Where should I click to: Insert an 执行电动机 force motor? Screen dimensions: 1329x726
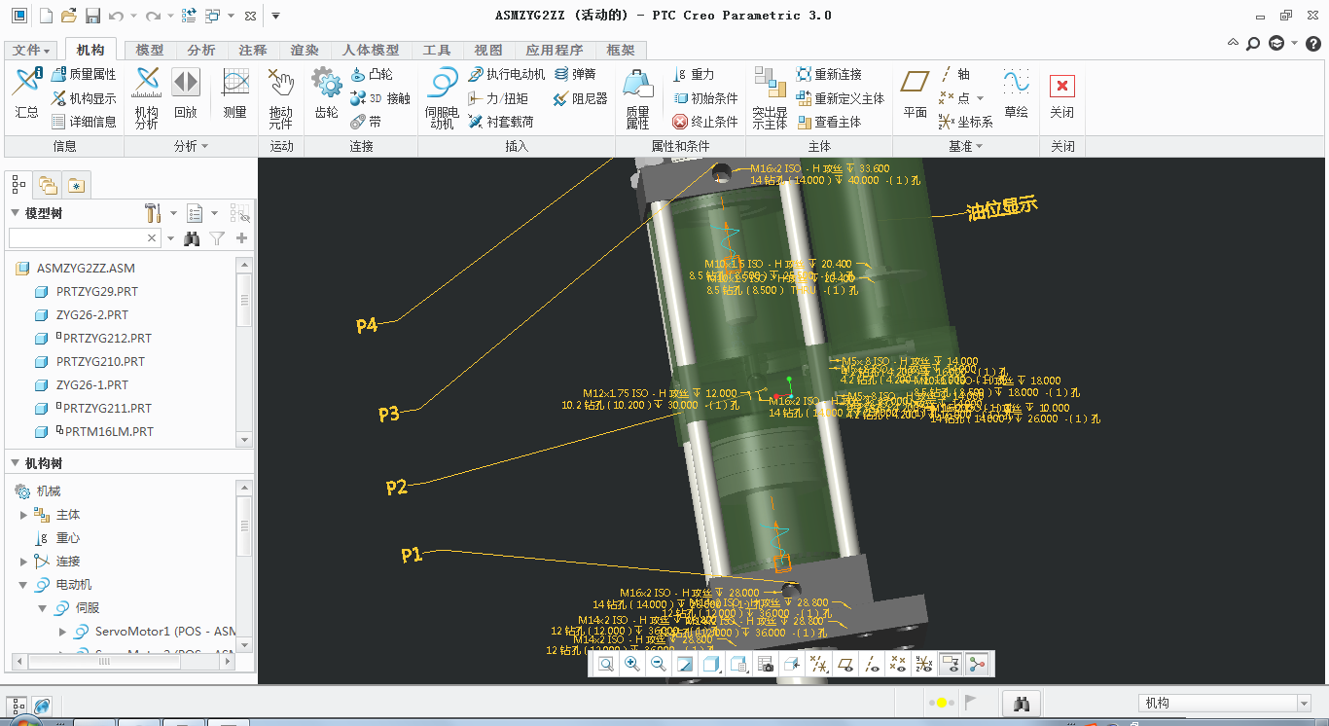tap(506, 74)
